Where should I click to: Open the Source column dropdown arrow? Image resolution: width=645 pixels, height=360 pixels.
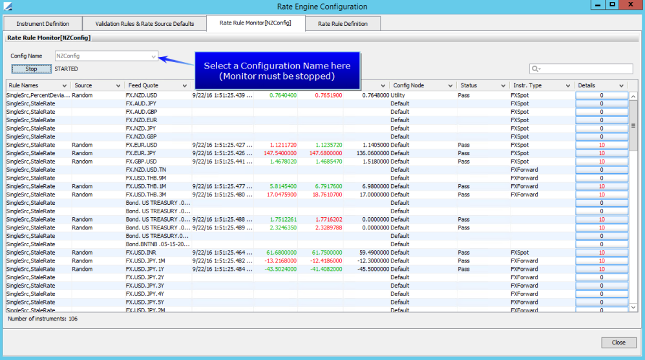coord(118,85)
